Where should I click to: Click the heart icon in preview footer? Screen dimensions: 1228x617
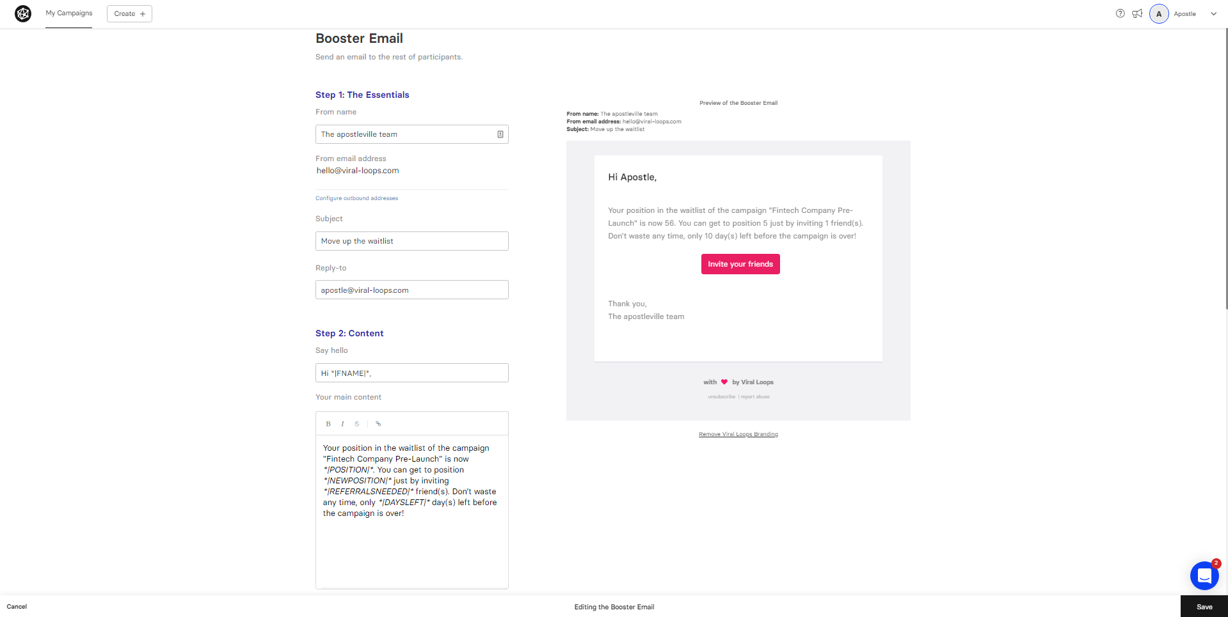724,382
